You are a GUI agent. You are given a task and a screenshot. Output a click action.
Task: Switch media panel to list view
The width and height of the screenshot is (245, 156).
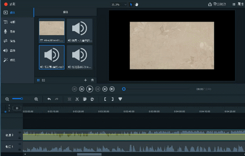[x=43, y=80]
